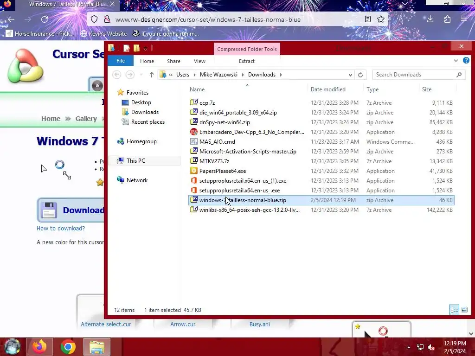
Task: Select dnSpy-net-win64.zip file
Action: pos(225,122)
